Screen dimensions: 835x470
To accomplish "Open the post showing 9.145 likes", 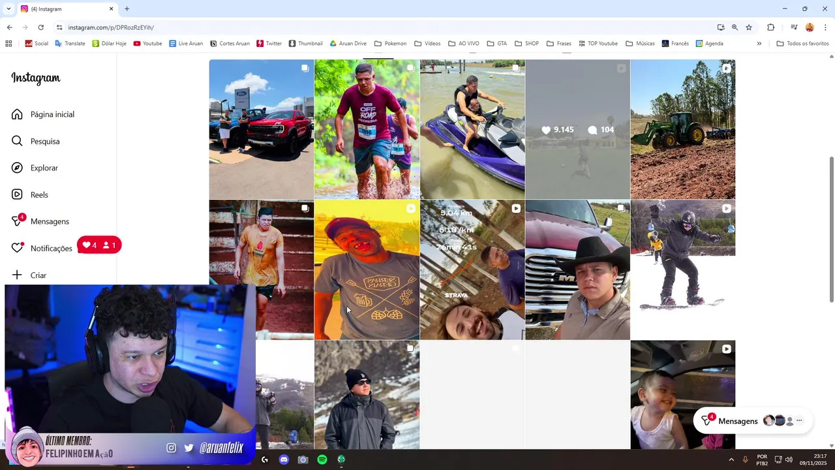I will coord(577,129).
